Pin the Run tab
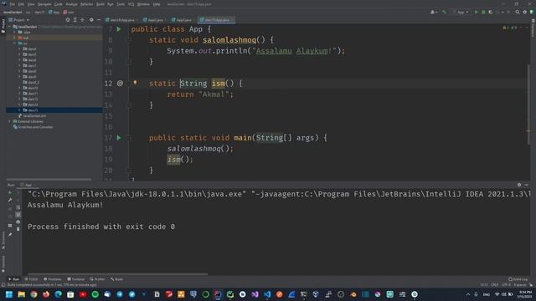 pos(10,234)
